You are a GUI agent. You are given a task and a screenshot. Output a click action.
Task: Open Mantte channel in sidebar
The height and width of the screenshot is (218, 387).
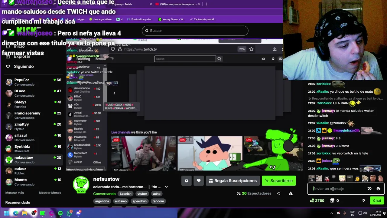pyautogui.click(x=33, y=182)
